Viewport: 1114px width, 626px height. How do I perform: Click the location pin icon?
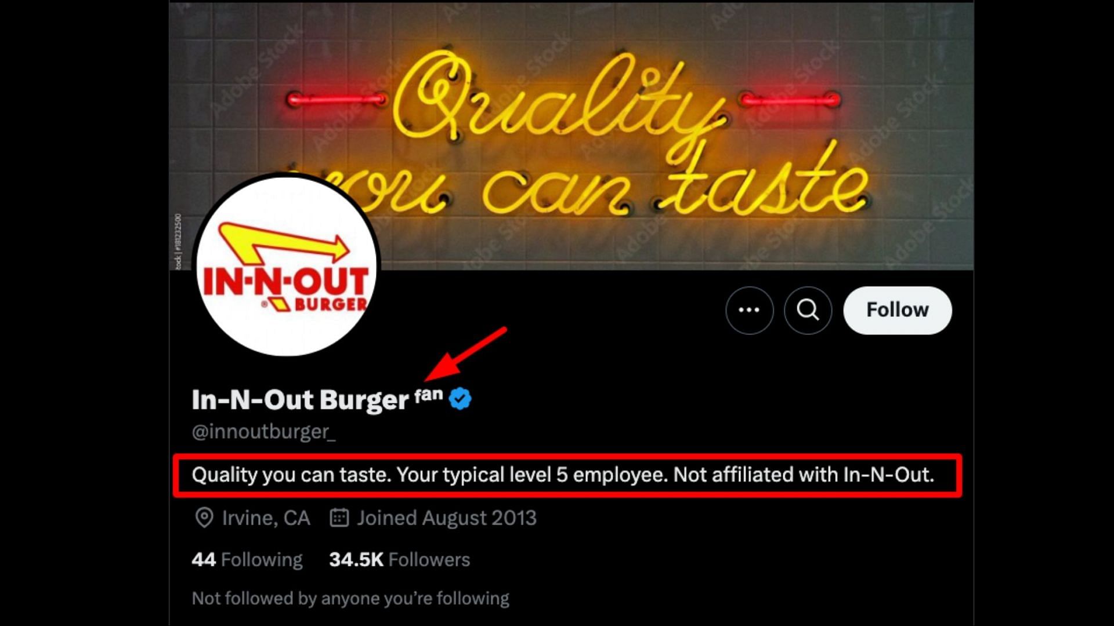tap(204, 518)
